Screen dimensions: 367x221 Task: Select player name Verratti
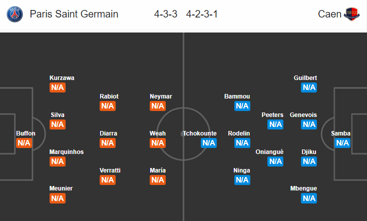(x=110, y=170)
